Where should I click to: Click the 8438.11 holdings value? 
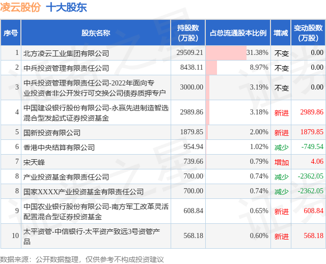tap(192, 67)
